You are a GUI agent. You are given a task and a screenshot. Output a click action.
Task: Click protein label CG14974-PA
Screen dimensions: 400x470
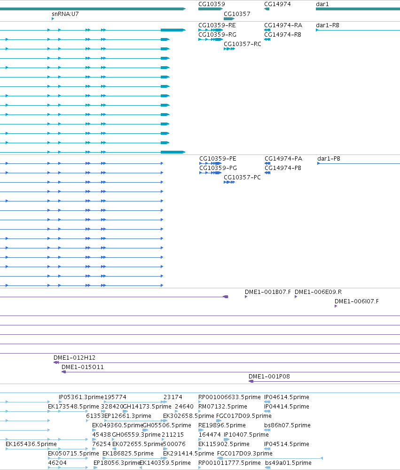[283, 159]
